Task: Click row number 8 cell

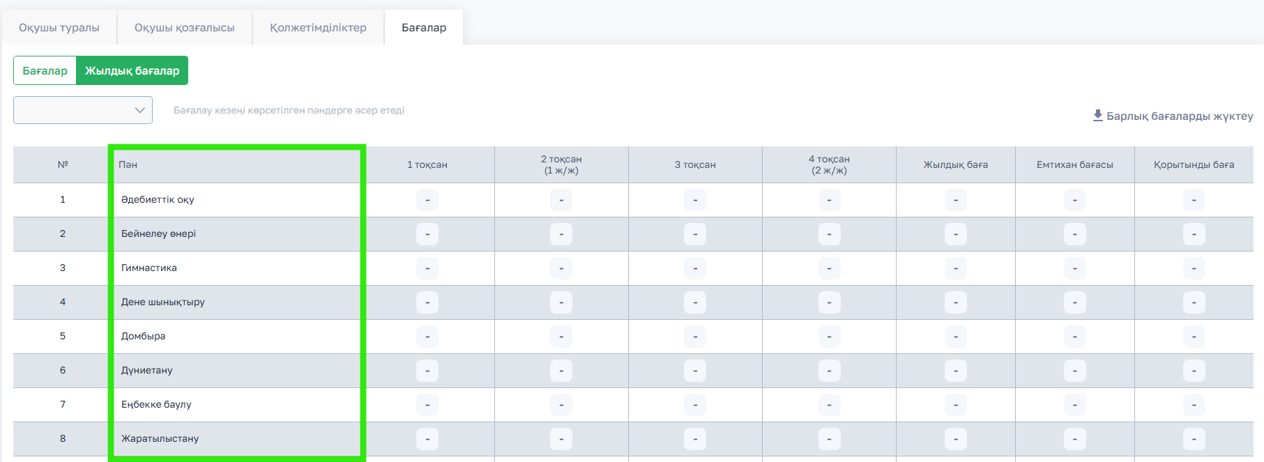Action: (x=63, y=438)
